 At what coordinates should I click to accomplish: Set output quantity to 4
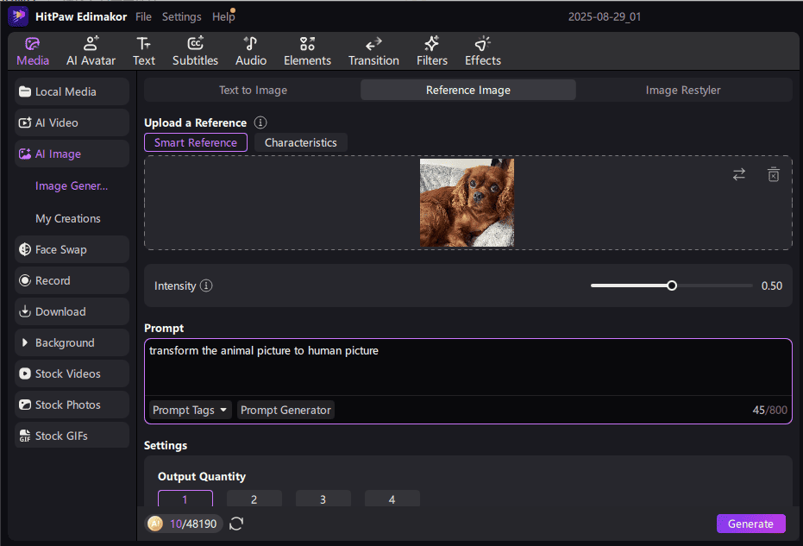(x=392, y=499)
